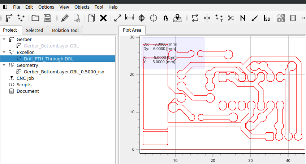This screenshot has height=164, width=306.
Task: Collapse the Geometry tree group
Action: click(4, 65)
